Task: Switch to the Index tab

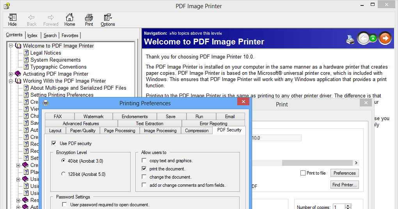Action: (32, 35)
